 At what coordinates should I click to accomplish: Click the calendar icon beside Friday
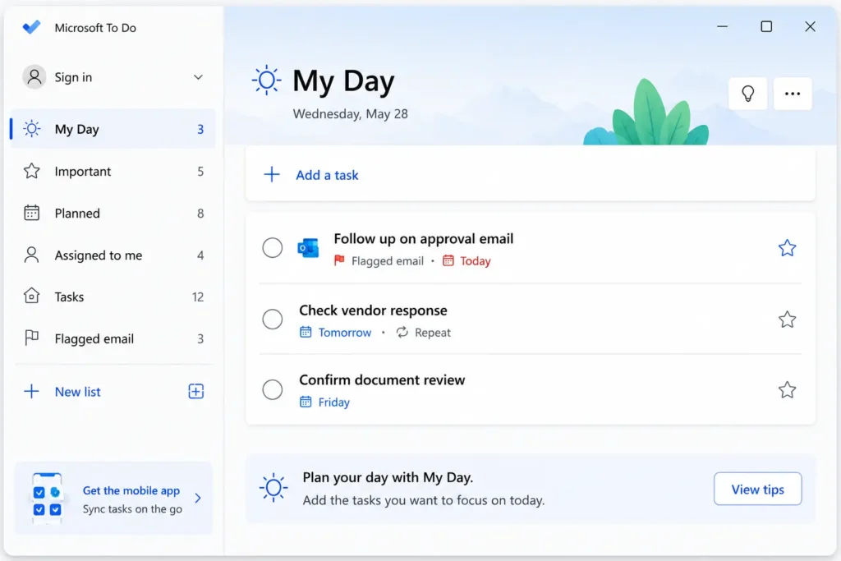tap(306, 402)
